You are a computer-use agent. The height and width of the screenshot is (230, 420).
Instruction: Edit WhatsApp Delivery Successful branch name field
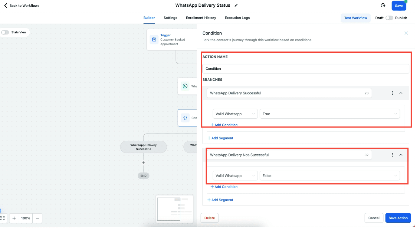coord(289,93)
